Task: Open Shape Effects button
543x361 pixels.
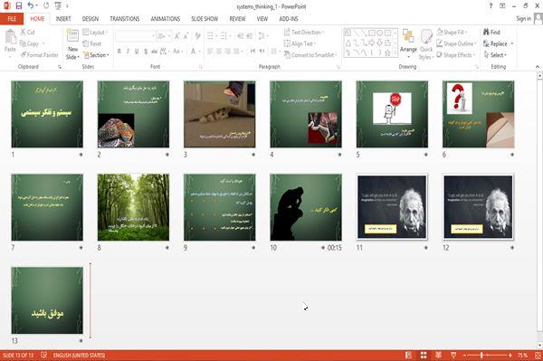Action: [x=455, y=55]
